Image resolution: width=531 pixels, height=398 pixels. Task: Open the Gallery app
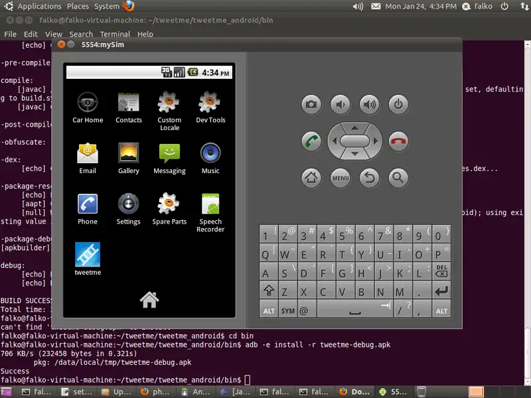128,159
